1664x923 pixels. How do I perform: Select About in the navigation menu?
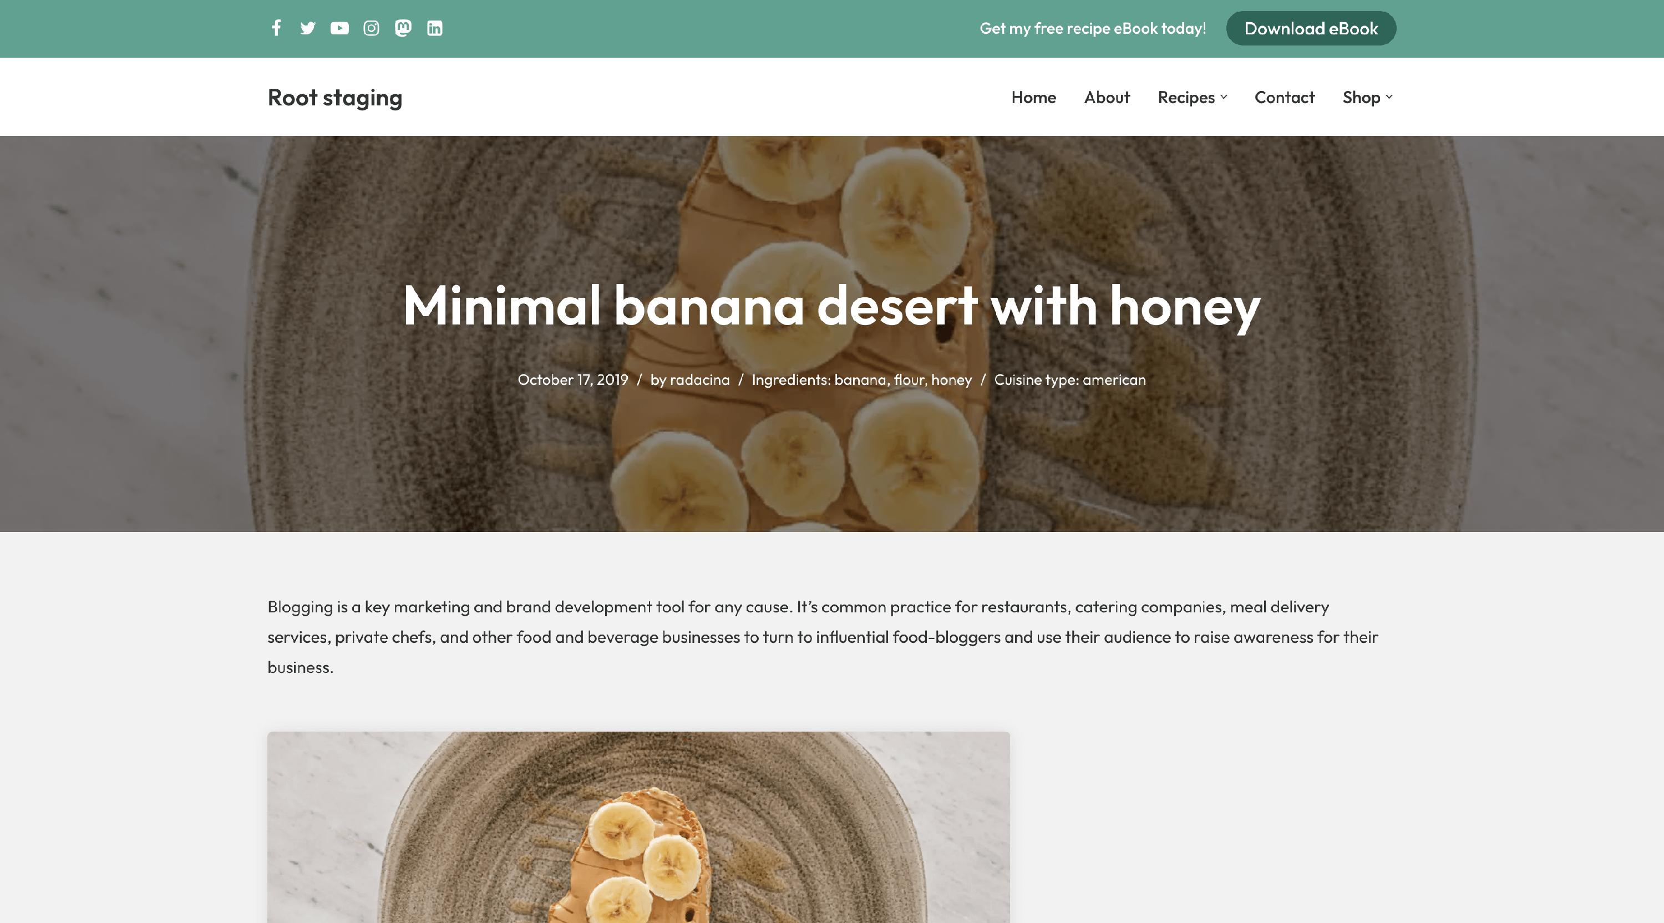[1107, 97]
